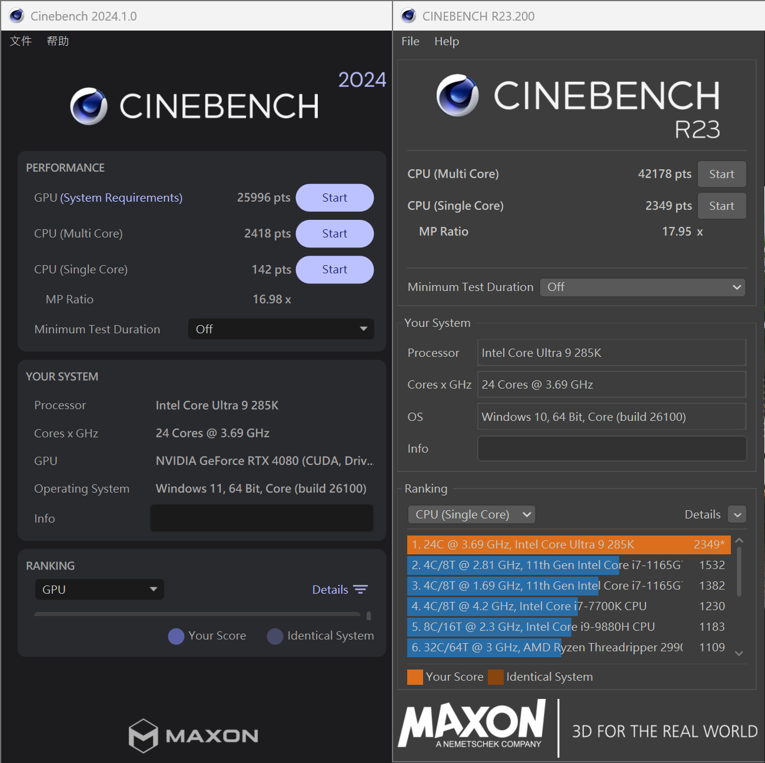Click 2349 pts single core score in R23

(x=668, y=206)
